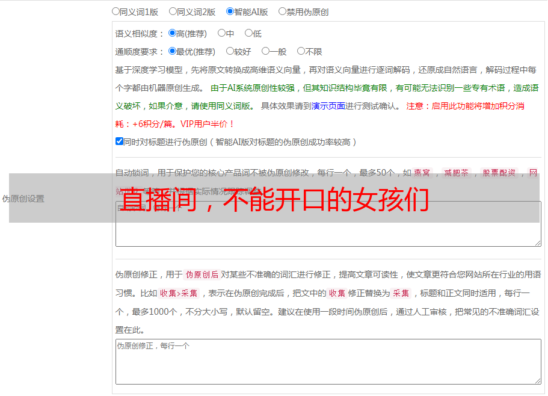Set 通顺度要求 to 较好
Screen dimensions: 548x396
pos(230,51)
